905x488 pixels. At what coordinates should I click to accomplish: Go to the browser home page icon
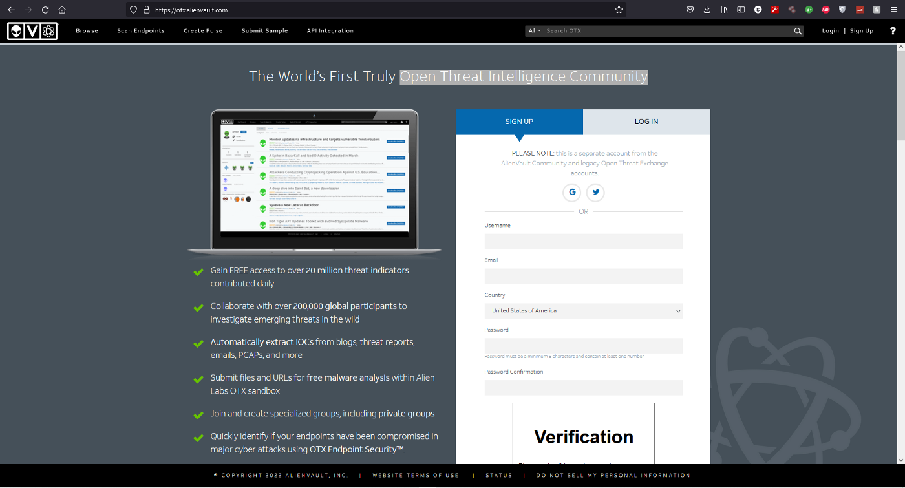tap(62, 10)
